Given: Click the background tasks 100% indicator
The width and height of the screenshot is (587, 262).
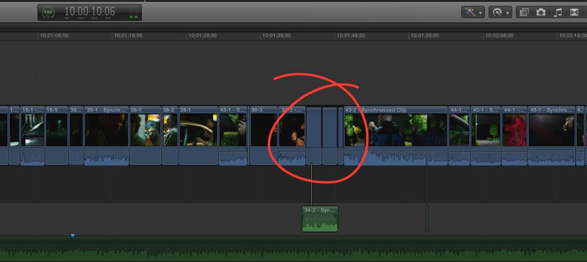Looking at the screenshot, I should tap(48, 12).
